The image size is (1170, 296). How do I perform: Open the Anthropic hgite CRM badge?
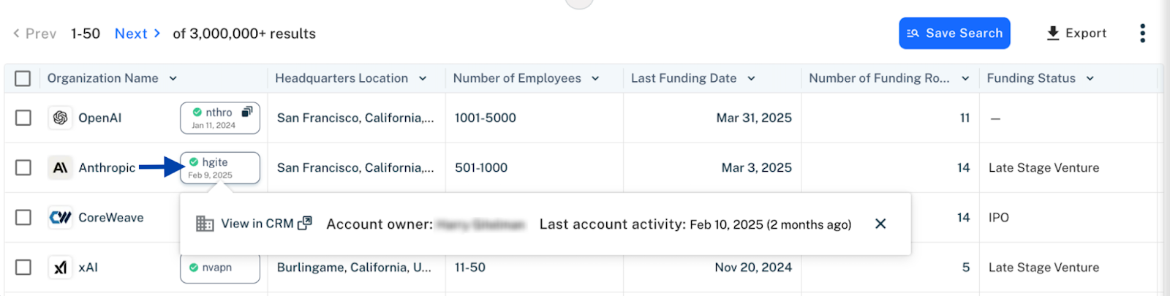(x=220, y=168)
